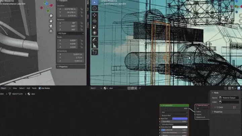Open node color presets list icon
Viewport: 242px width, 136px height.
point(235,107)
